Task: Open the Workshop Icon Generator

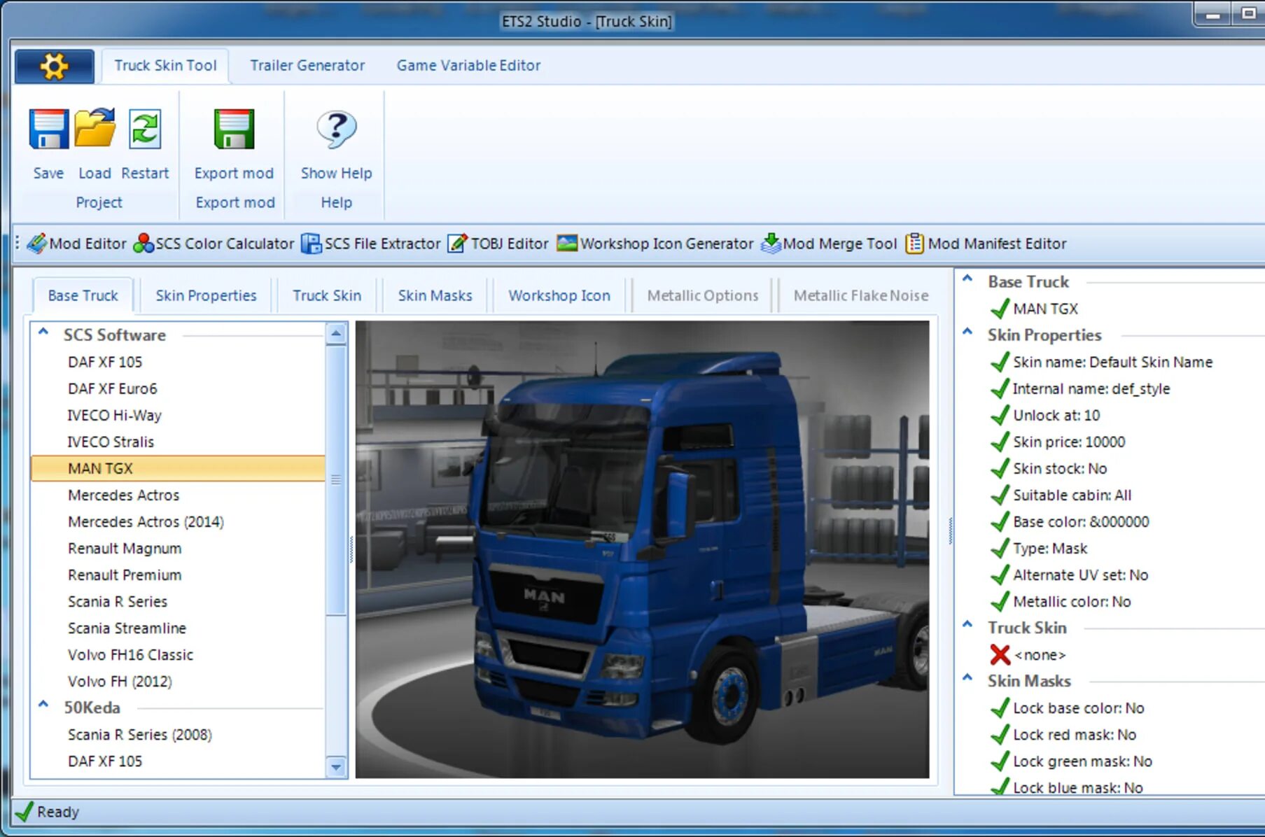Action: (x=655, y=244)
